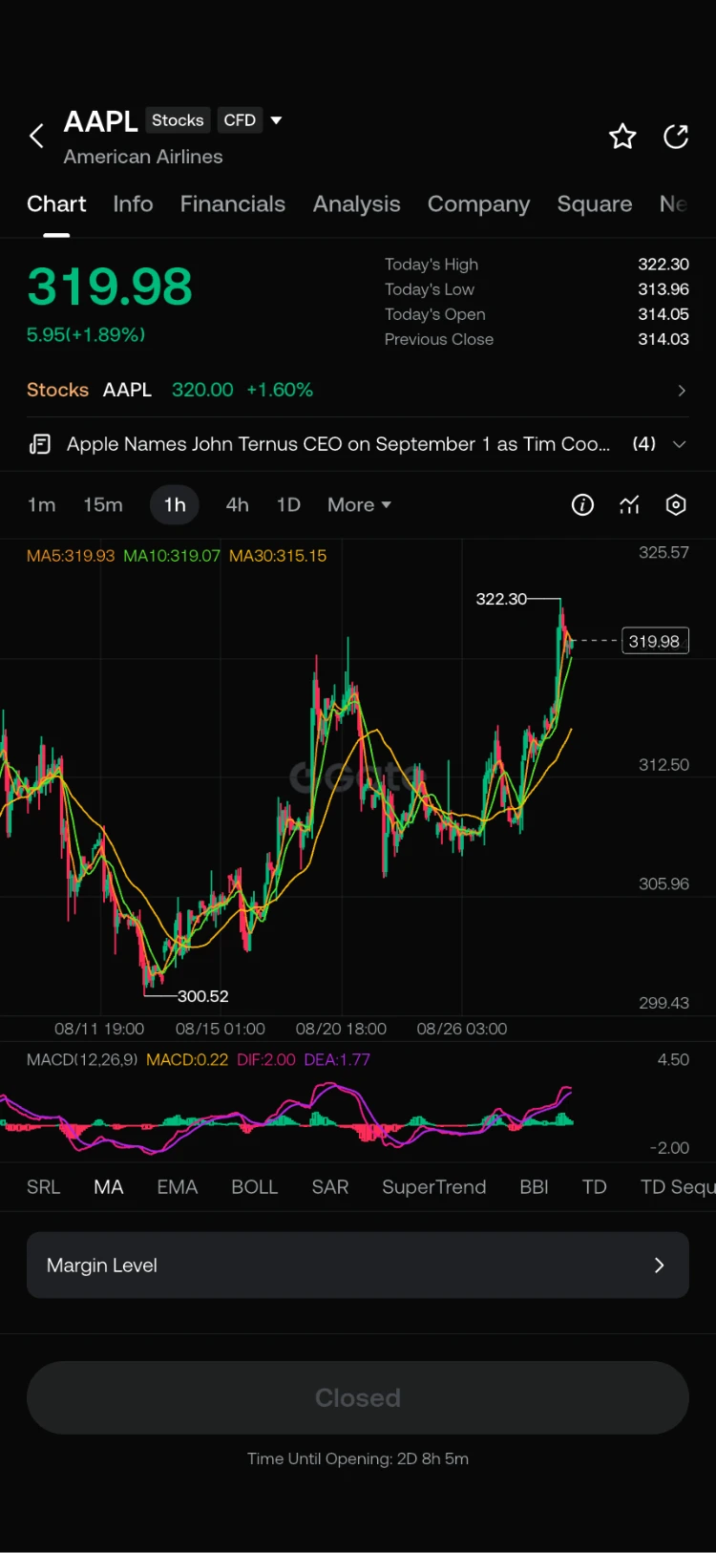Switch to the Info tab
The image size is (716, 1553).
(133, 204)
